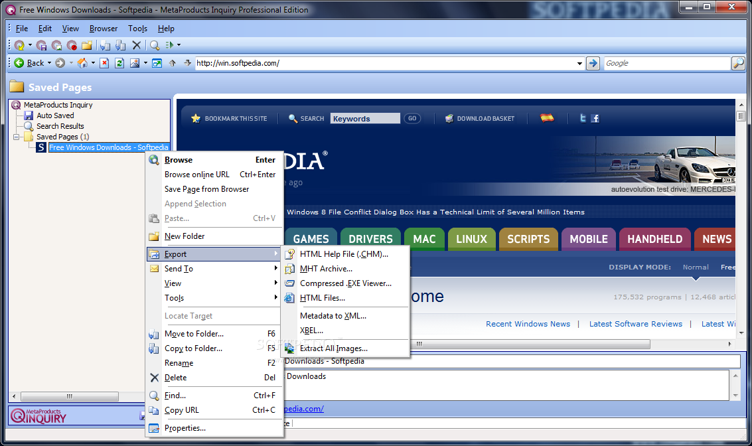This screenshot has width=752, height=446.
Task: Click the up arrow icon beside the address bar
Action: pyautogui.click(x=173, y=63)
